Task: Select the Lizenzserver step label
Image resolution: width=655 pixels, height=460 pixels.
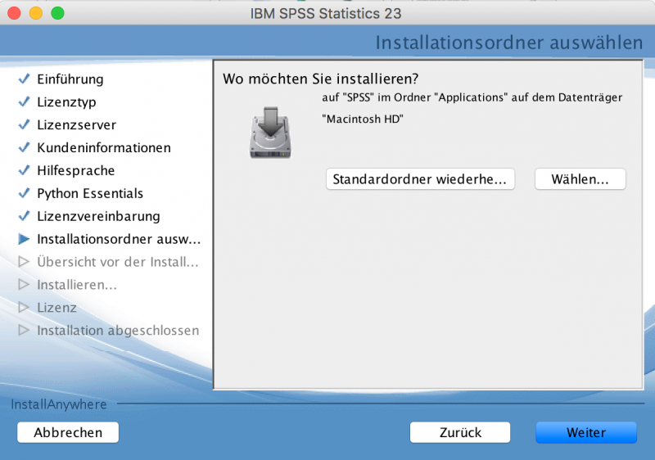Action: coord(77,124)
